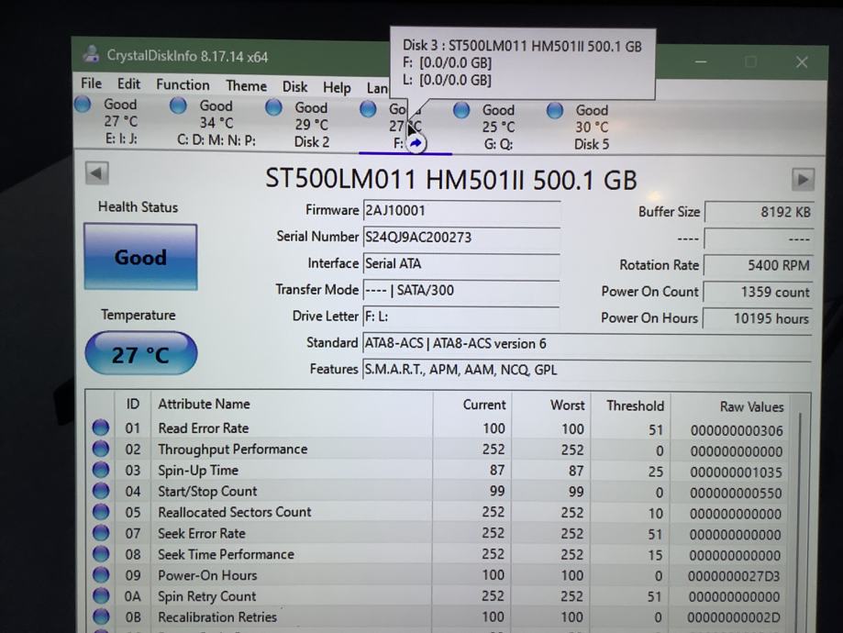The width and height of the screenshot is (843, 633).
Task: Select the disk with drives C: D: M: N: P:
Action: (216, 123)
